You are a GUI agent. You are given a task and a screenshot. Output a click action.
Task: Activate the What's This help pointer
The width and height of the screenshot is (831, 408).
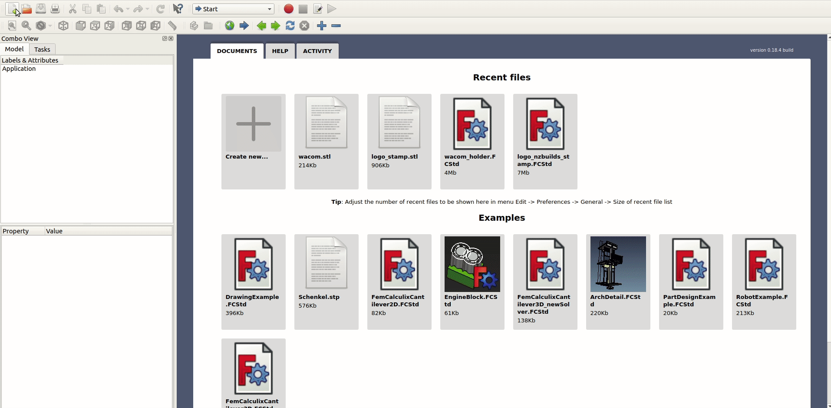tap(178, 9)
